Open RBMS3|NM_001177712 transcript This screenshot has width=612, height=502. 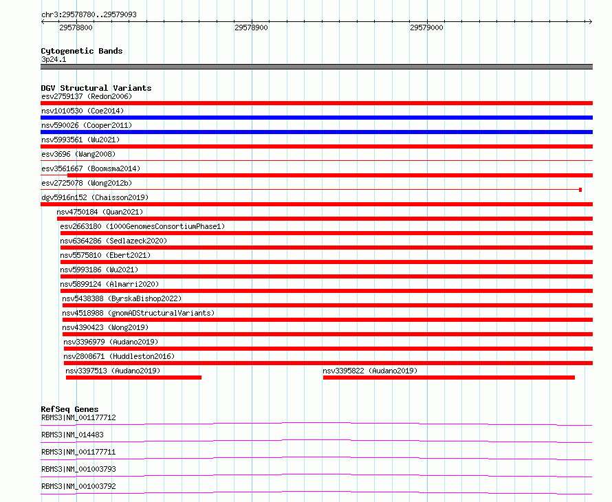78,417
